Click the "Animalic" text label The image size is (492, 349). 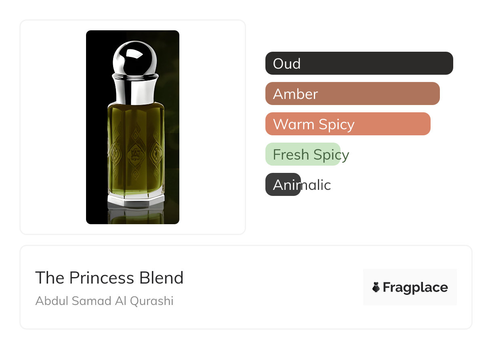tap(302, 185)
